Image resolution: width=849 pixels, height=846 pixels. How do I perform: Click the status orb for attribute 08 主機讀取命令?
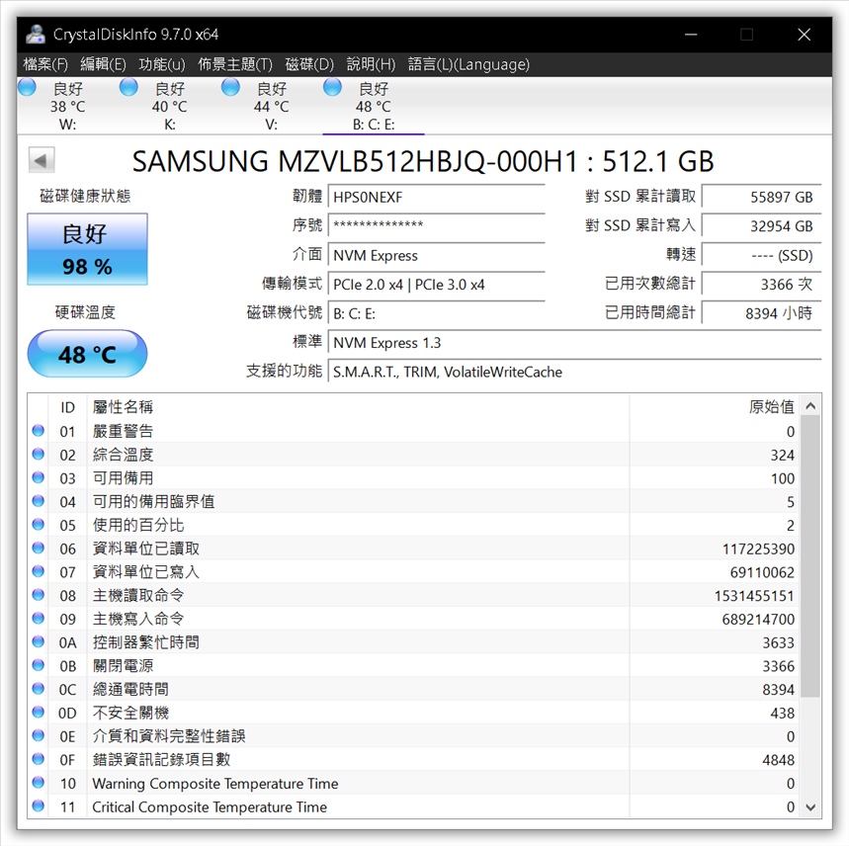click(38, 595)
